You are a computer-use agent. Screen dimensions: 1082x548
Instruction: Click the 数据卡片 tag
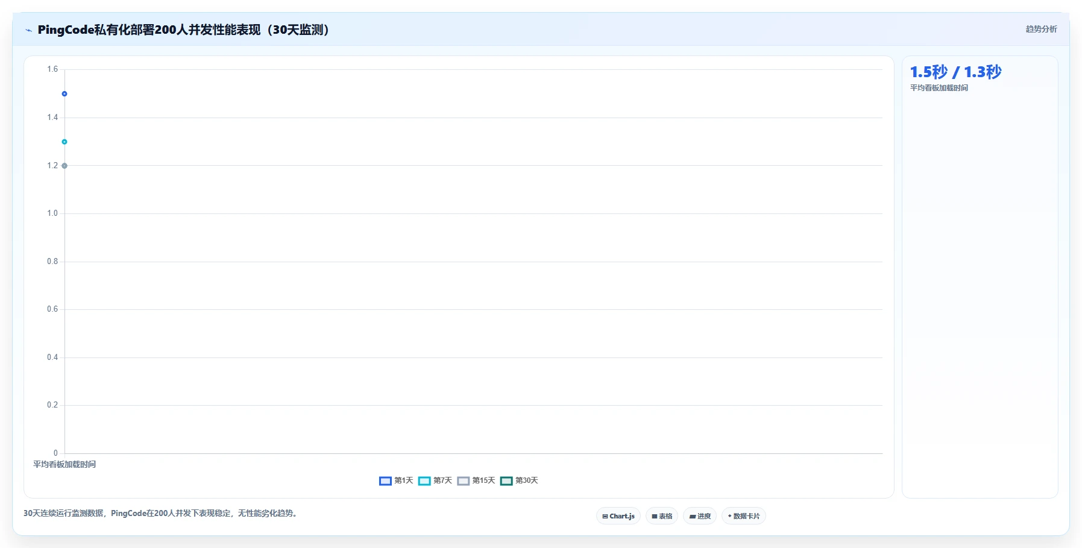click(744, 516)
